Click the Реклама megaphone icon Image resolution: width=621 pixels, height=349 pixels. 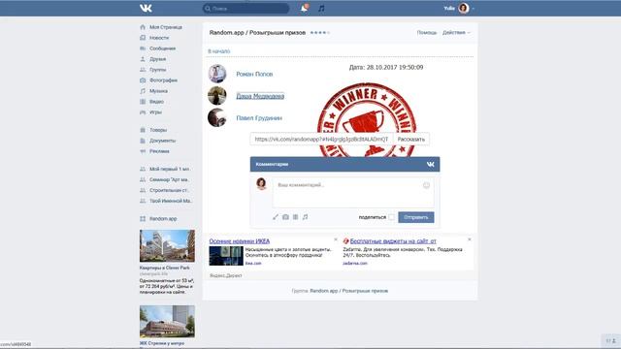[x=143, y=151]
